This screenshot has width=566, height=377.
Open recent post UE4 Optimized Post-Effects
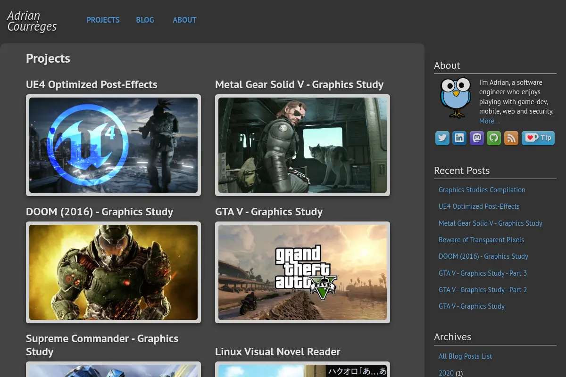(x=479, y=206)
